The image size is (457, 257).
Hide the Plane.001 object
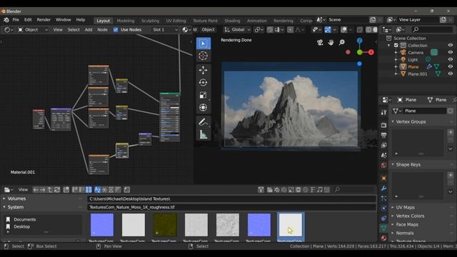click(x=451, y=74)
